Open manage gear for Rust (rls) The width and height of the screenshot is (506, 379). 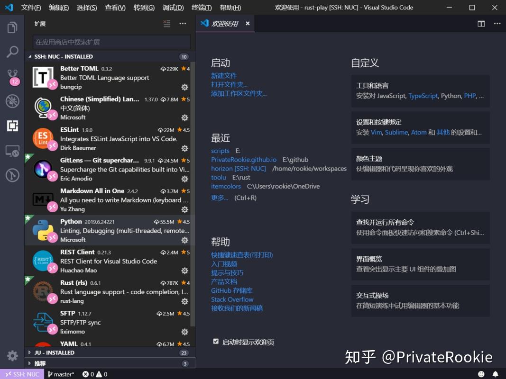[184, 301]
